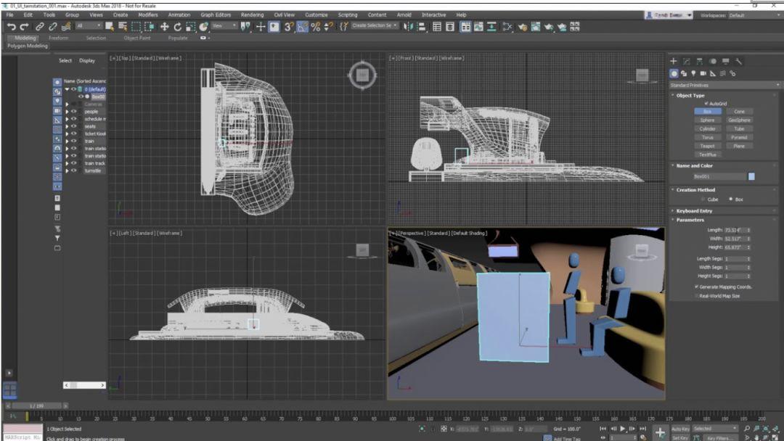This screenshot has width=784, height=441.
Task: Switch to the Populate ribbon tab
Action: click(x=178, y=38)
